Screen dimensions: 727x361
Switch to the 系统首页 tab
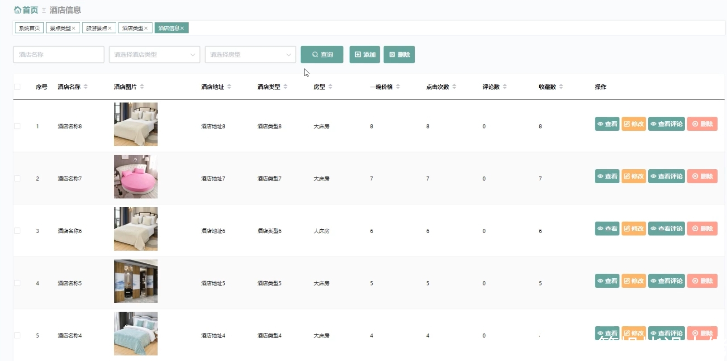[x=29, y=28]
